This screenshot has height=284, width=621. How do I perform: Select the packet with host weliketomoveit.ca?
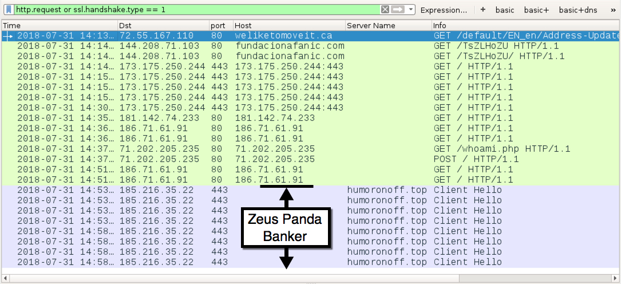(x=311, y=35)
